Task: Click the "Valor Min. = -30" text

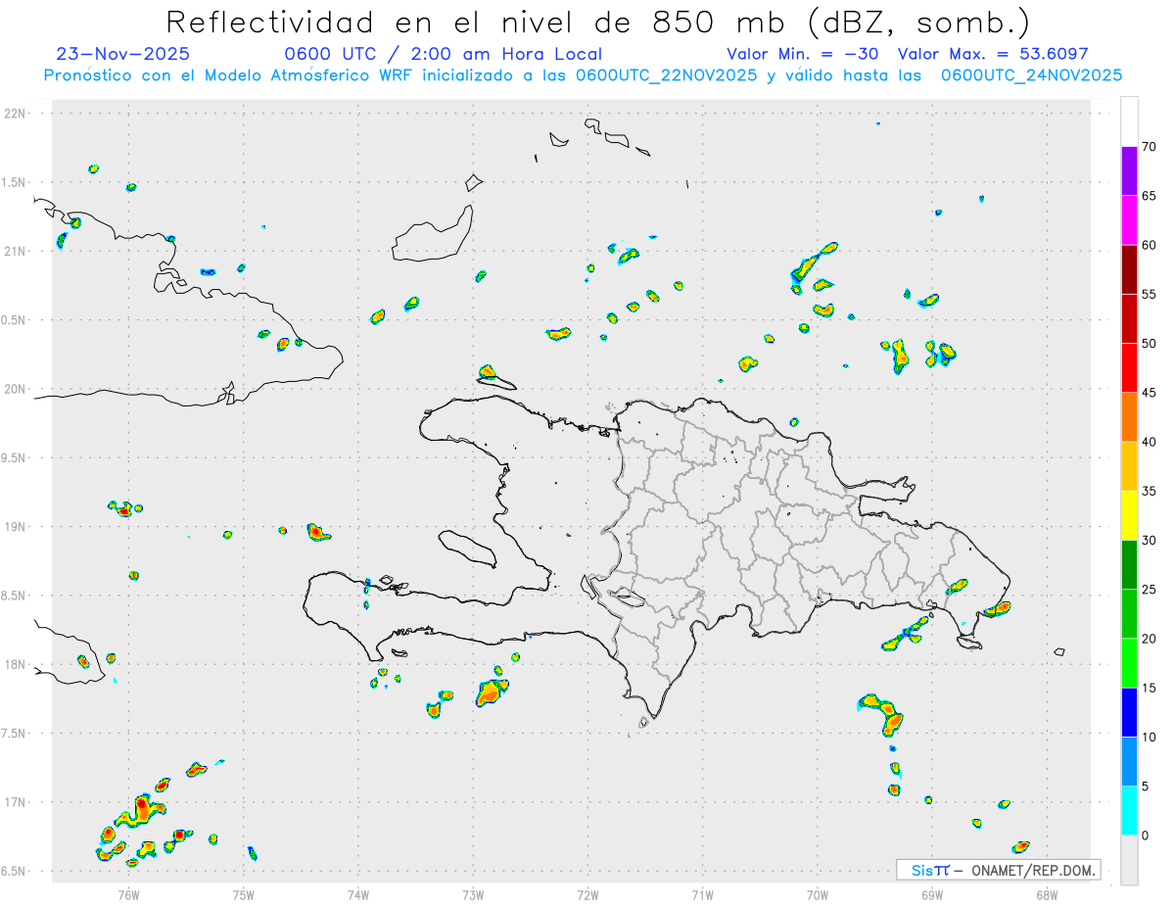Action: pos(802,55)
